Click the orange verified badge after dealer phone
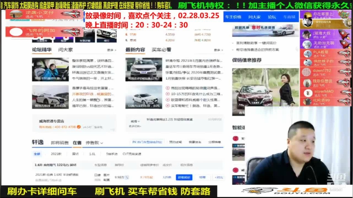Viewport: 353px width, 198px height. [78, 127]
